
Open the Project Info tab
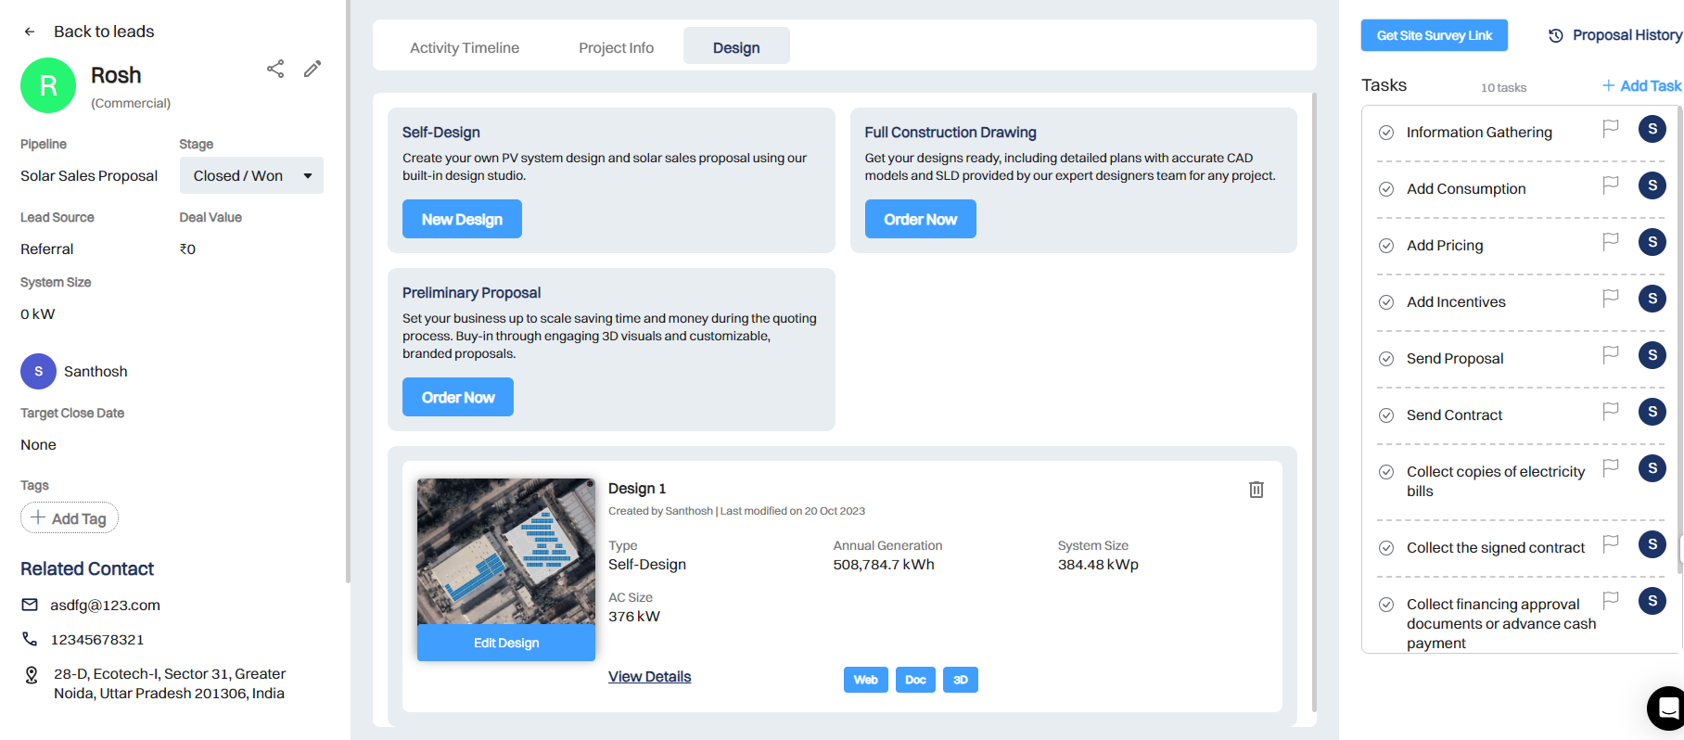coord(616,48)
